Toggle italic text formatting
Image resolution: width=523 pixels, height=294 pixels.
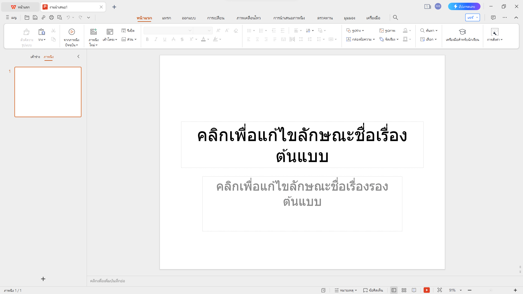(x=156, y=39)
